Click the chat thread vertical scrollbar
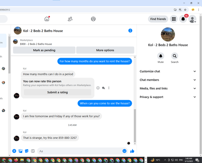202x163 pixels. click(x=135, y=126)
